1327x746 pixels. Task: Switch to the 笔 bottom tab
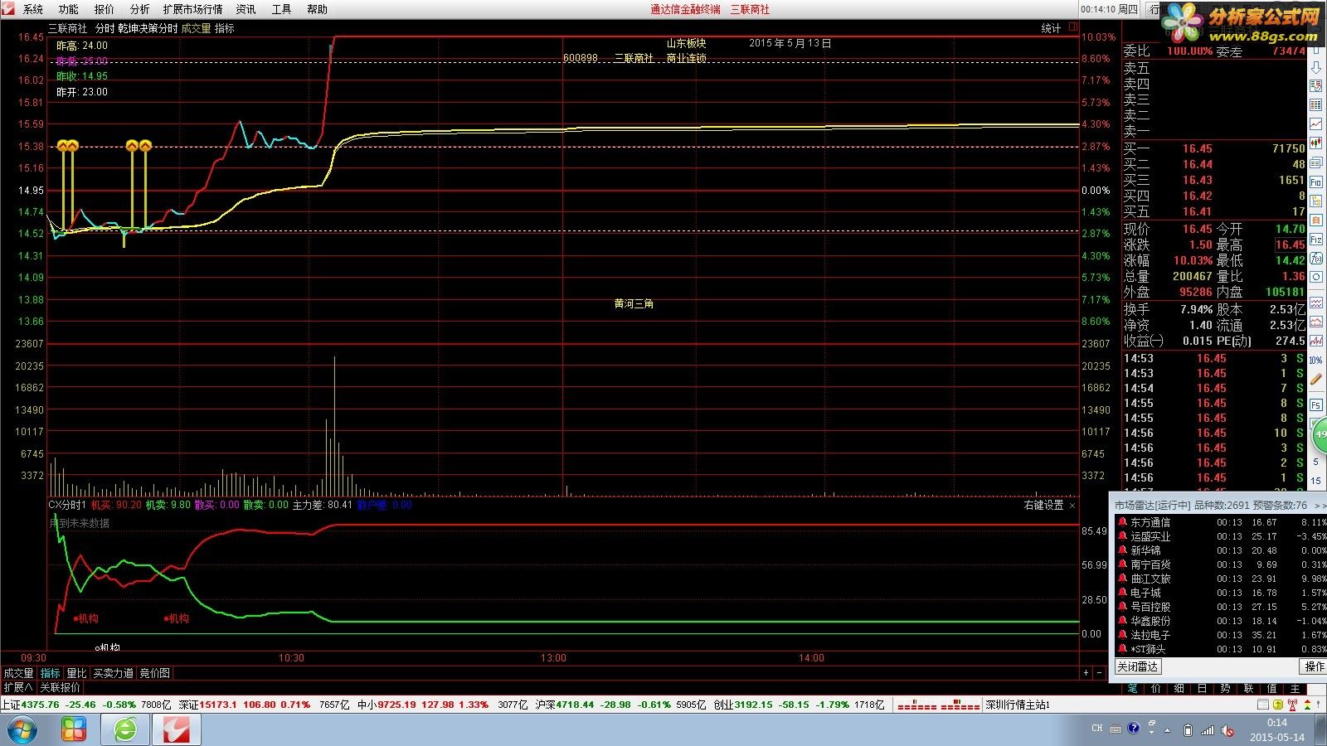[x=1133, y=689]
